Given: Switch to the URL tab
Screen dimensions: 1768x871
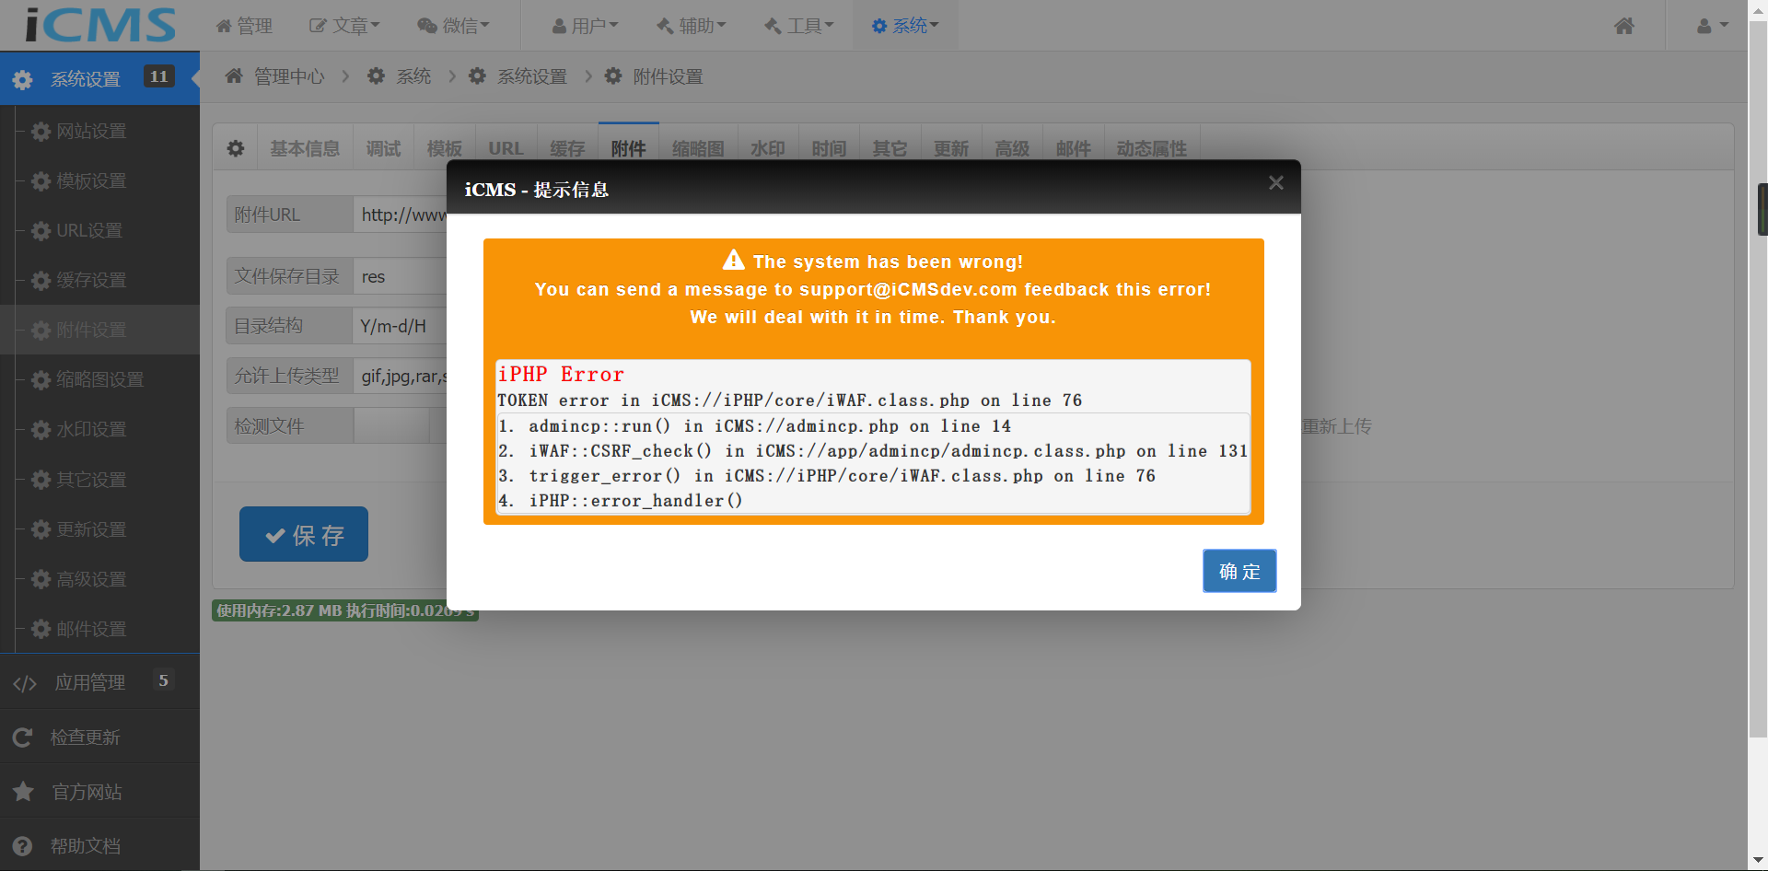Looking at the screenshot, I should 506,148.
